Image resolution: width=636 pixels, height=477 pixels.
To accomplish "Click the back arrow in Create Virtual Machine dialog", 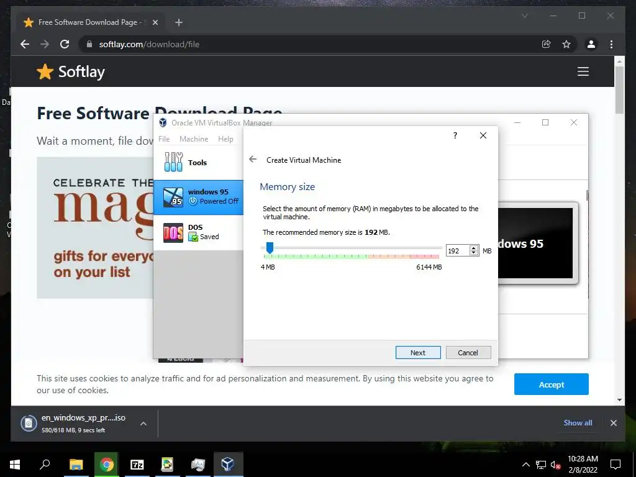I will click(x=253, y=160).
